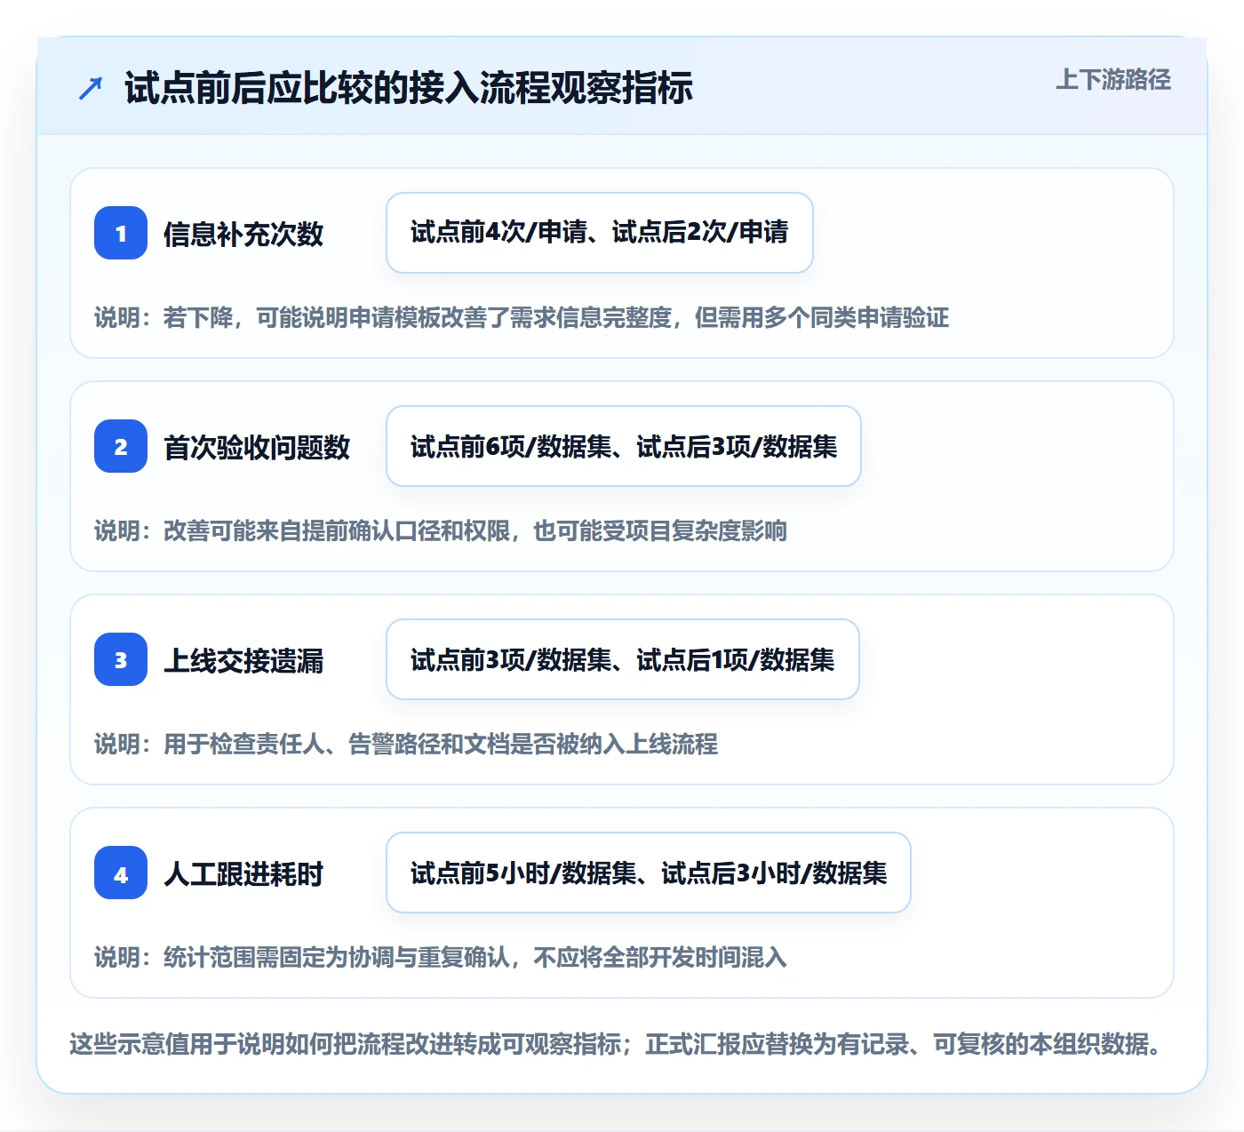Click the value box 试点前6项/数据集、试点后3项/数据集

click(624, 446)
